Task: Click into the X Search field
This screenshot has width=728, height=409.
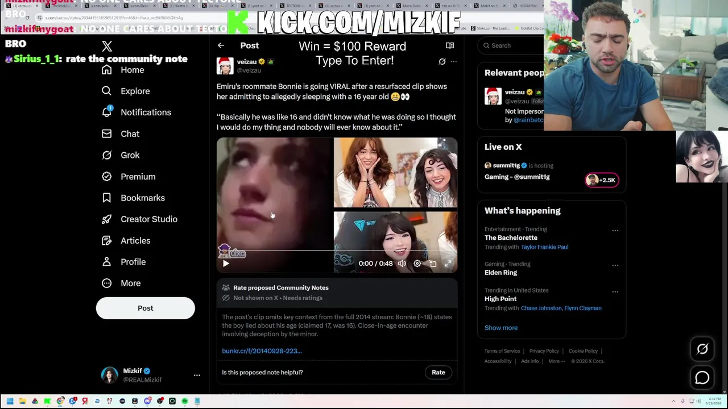Action: point(512,45)
